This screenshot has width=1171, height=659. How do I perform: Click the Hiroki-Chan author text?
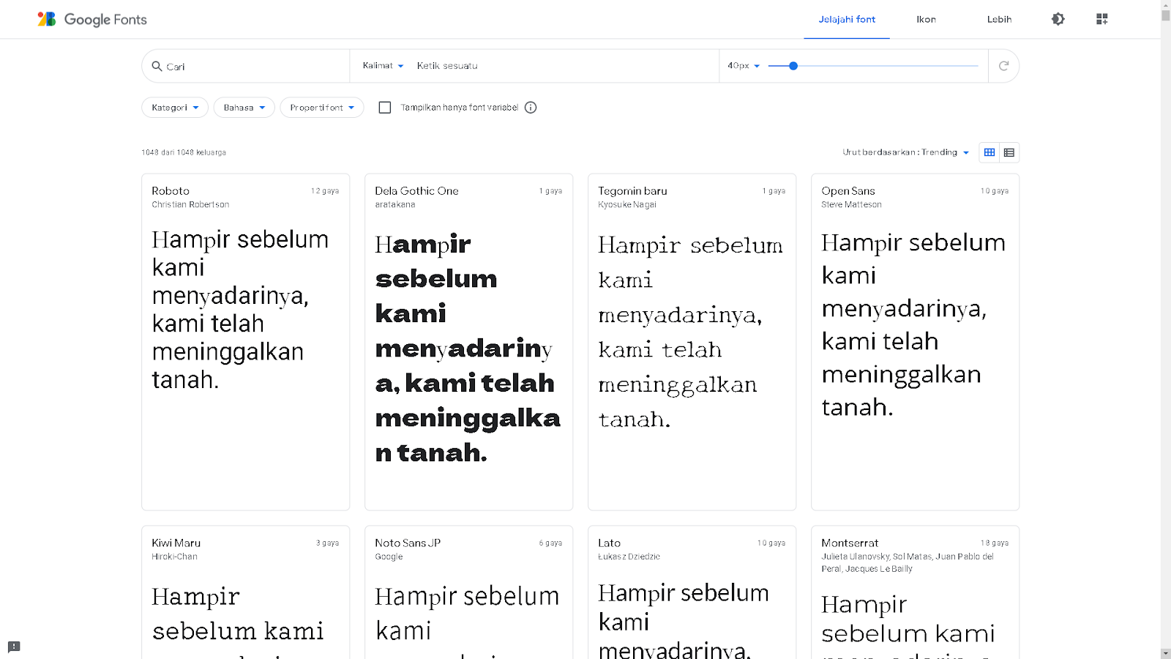tap(174, 557)
